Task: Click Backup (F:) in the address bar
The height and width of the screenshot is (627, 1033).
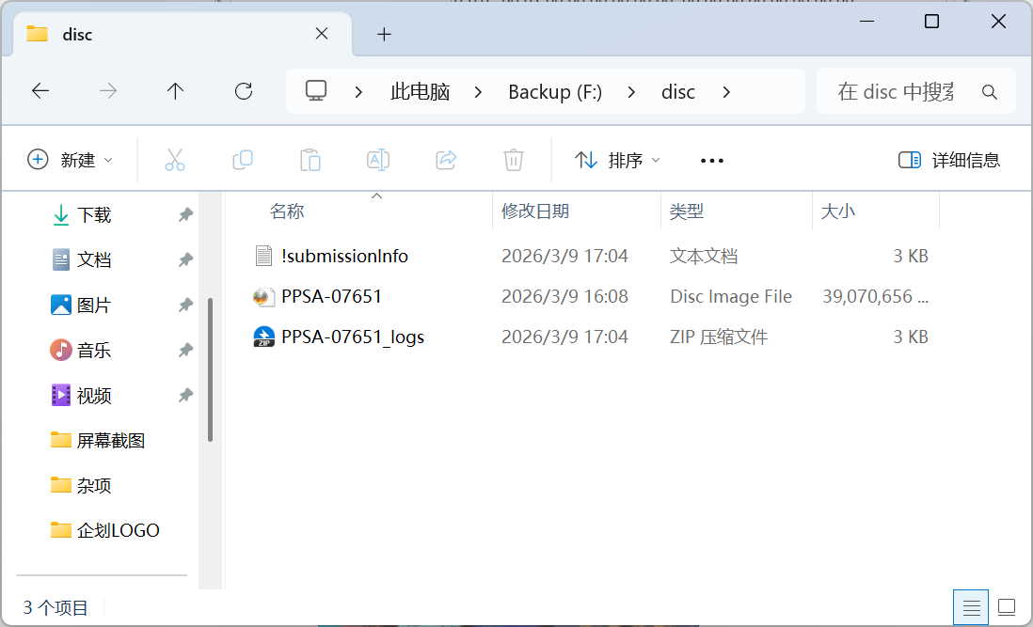Action: click(x=555, y=91)
